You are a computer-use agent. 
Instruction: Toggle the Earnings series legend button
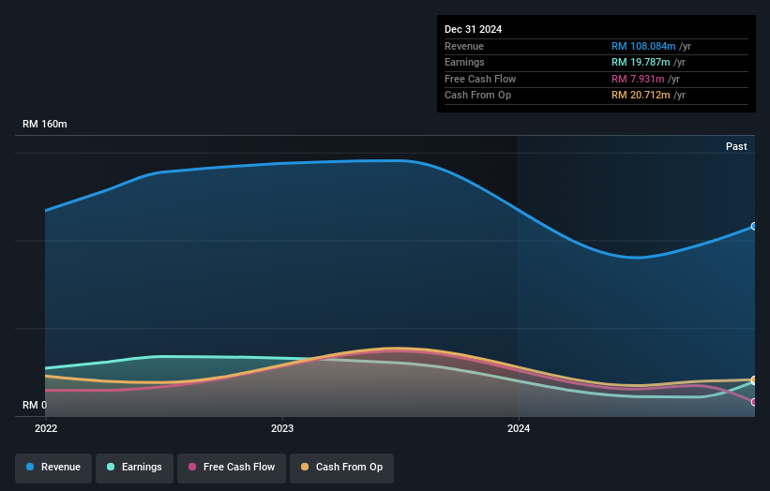134,468
